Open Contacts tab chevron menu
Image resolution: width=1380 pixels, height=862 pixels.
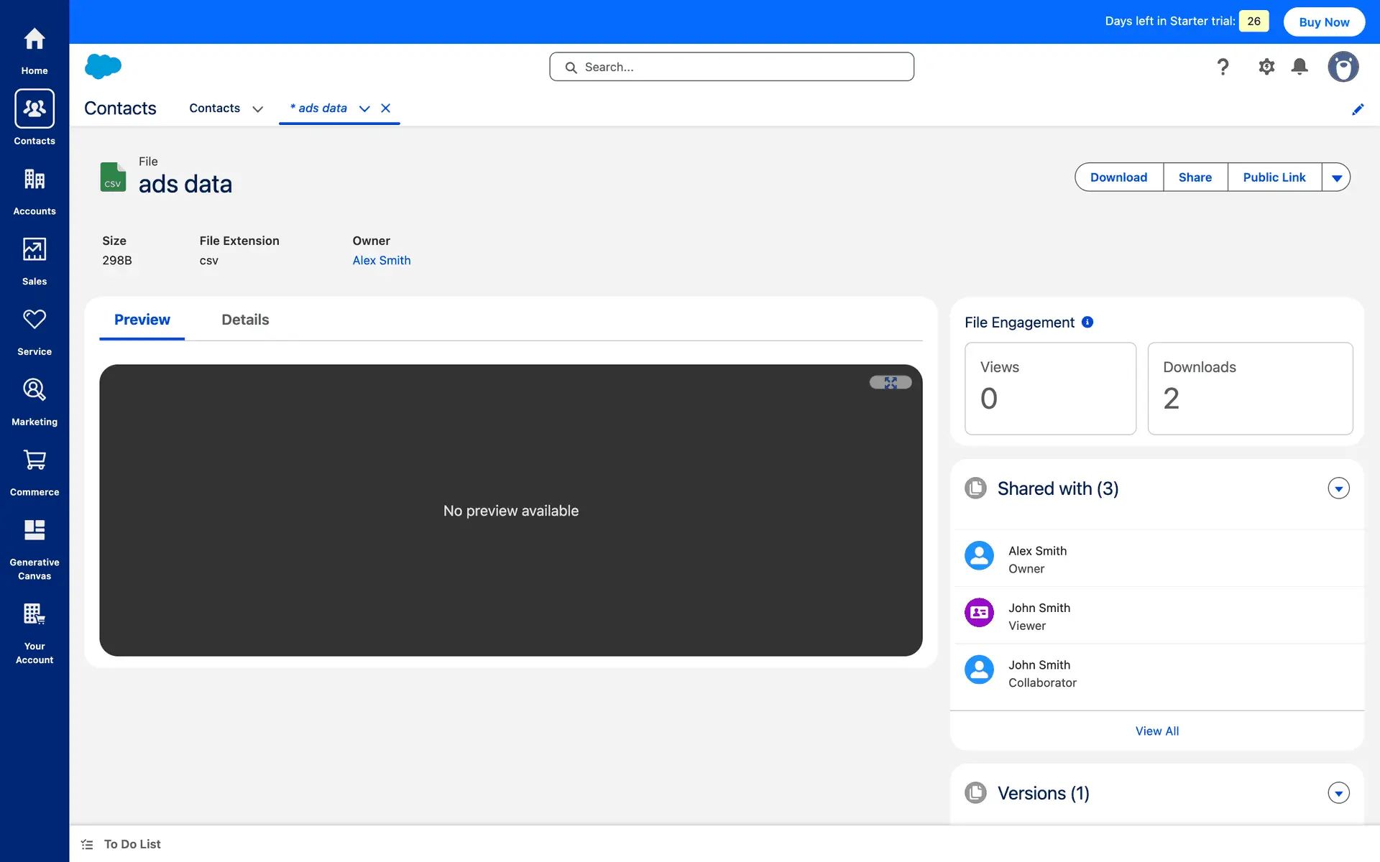[x=257, y=109]
